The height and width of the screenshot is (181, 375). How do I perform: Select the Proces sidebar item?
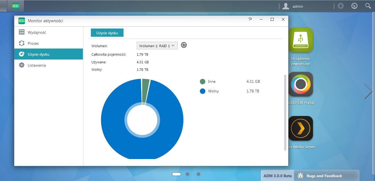click(49, 43)
